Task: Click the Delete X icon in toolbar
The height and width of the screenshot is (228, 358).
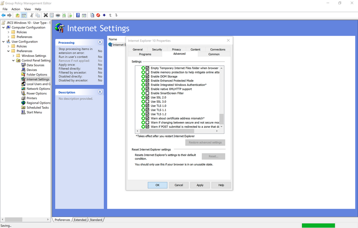Action: [46, 15]
